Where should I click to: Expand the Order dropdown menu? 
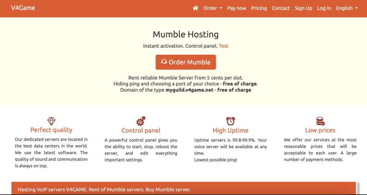coord(213,8)
